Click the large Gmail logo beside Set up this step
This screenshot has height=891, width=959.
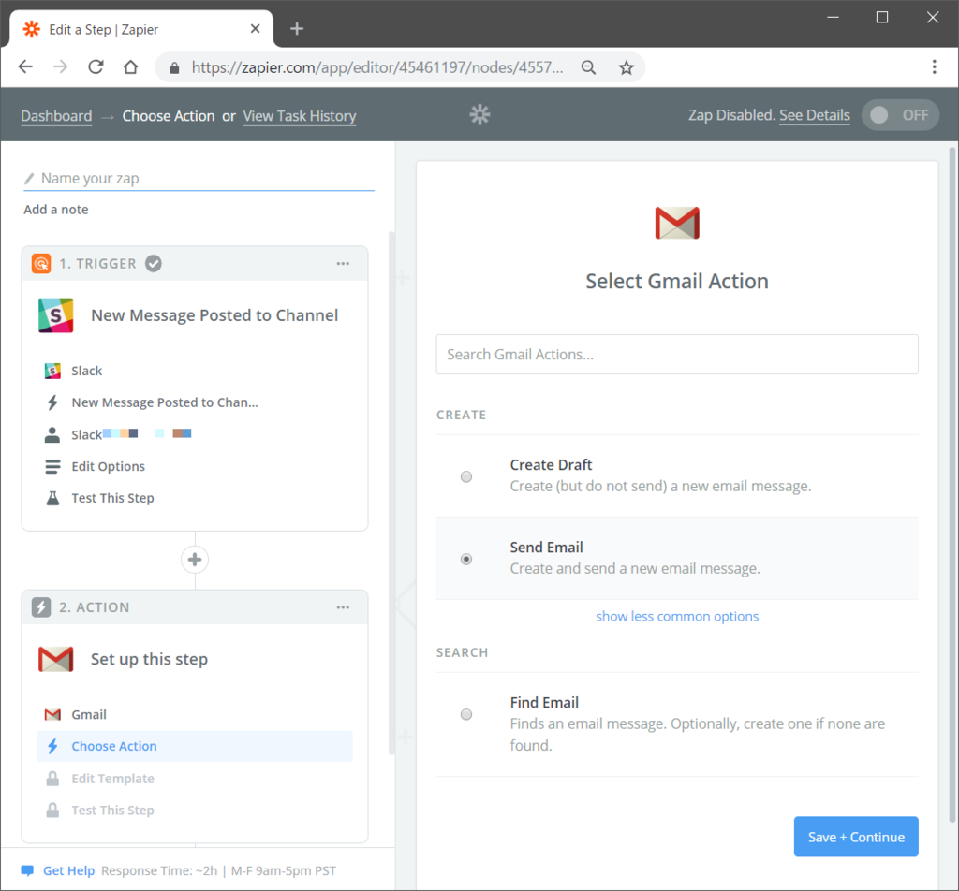point(55,659)
